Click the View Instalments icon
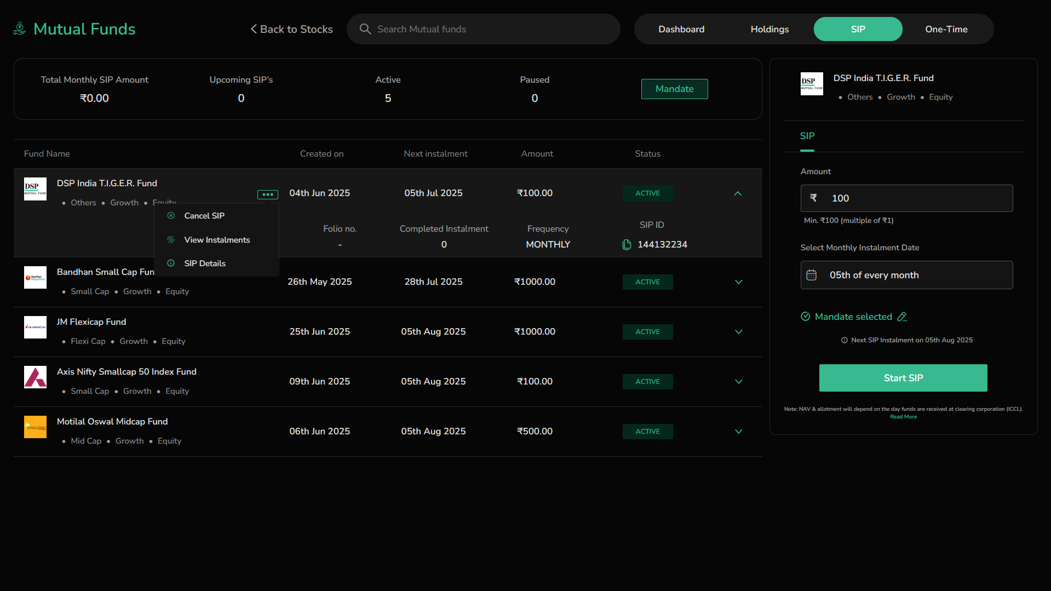This screenshot has width=1051, height=591. point(171,240)
